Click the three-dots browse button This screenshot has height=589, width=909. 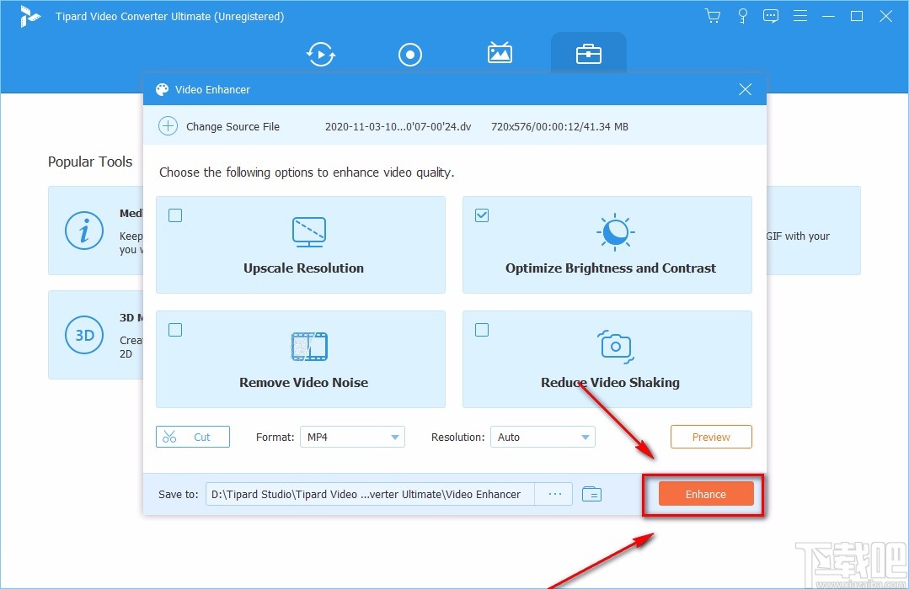[555, 494]
